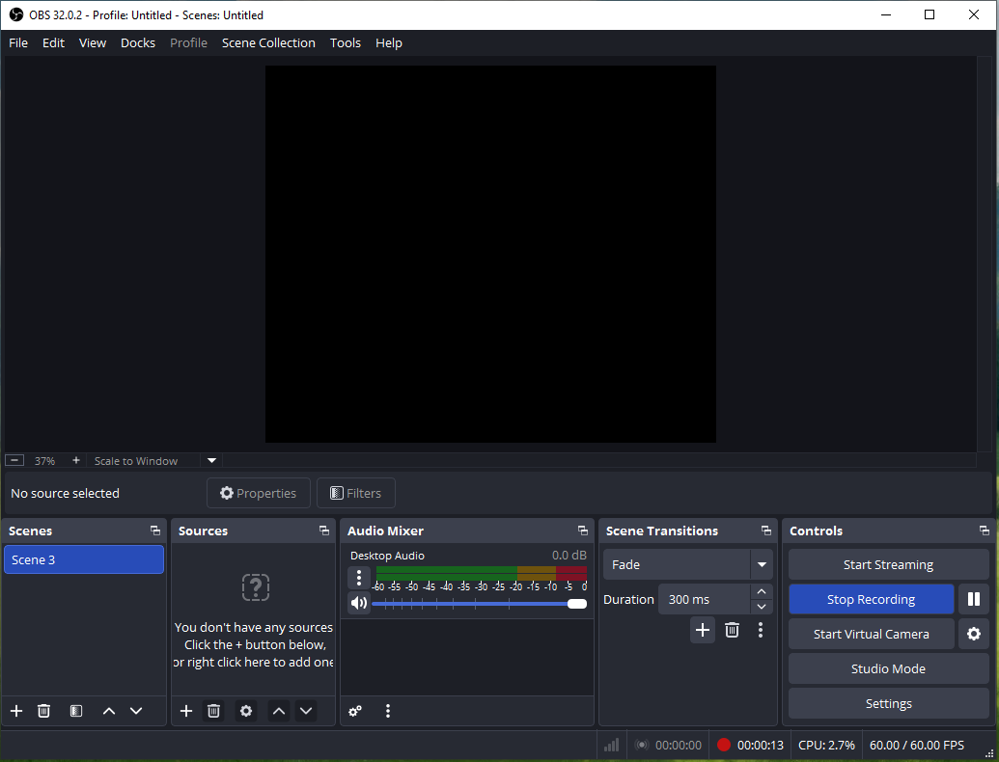Enable Studio Mode
The height and width of the screenshot is (762, 999).
(x=888, y=668)
